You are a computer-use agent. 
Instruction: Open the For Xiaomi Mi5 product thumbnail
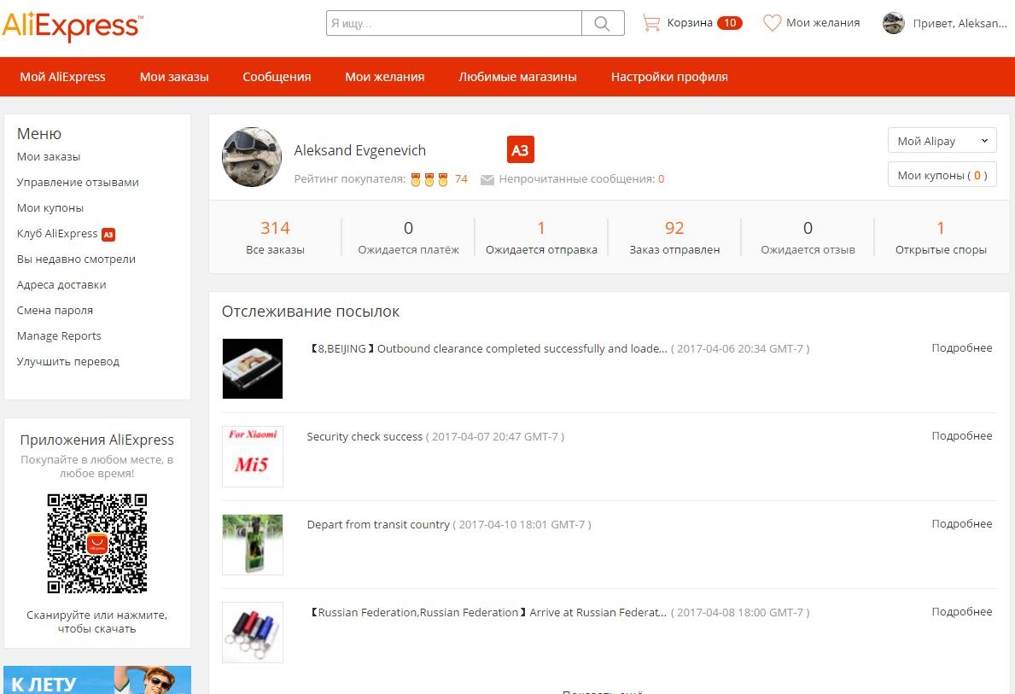pyautogui.click(x=253, y=457)
